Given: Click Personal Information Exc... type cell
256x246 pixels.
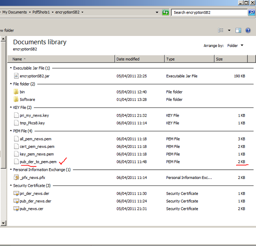Looking at the screenshot, I should click(189, 178).
